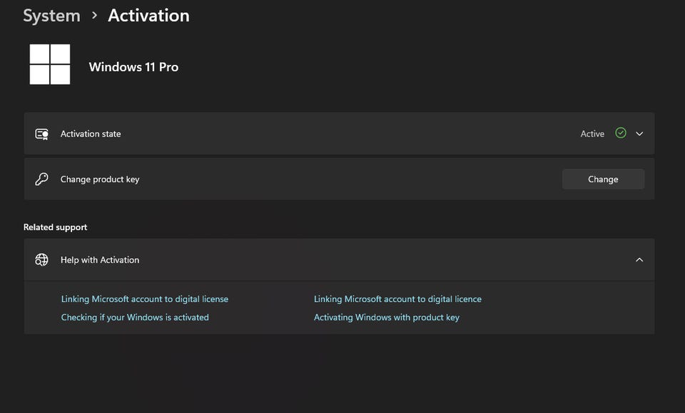Viewport: 685px width, 413px height.
Task: Expand the Activation state chevron
Action: click(x=639, y=134)
